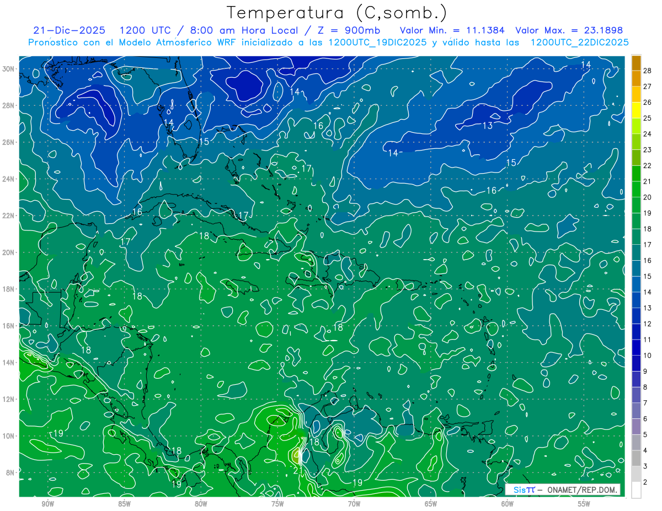This screenshot has height=511, width=662.
Task: Click the colorbar scale label "8"
Action: click(x=645, y=387)
